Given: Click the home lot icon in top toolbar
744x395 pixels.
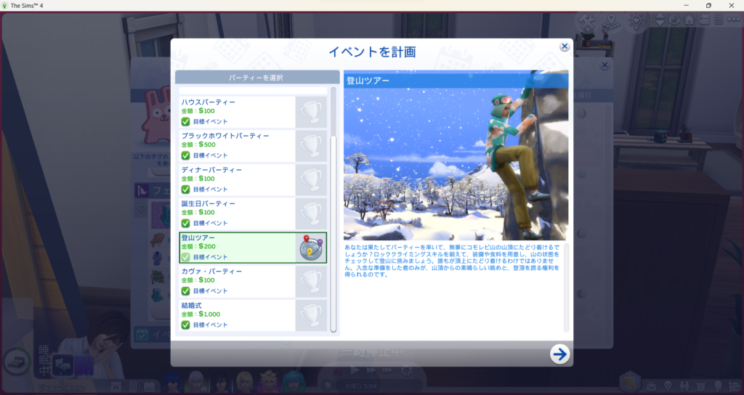Looking at the screenshot, I should pyautogui.click(x=690, y=20).
